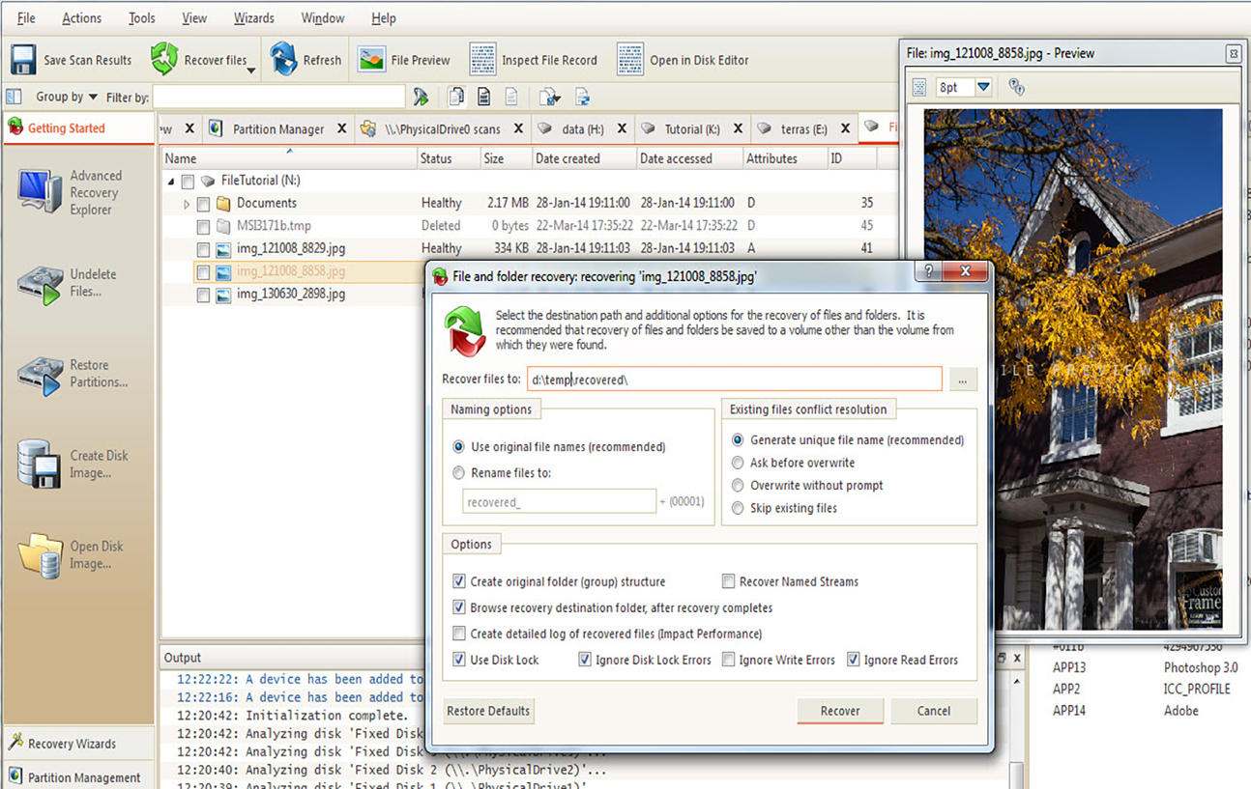Uncheck Use Disk Lock option
Image resolution: width=1251 pixels, height=789 pixels.
459,660
